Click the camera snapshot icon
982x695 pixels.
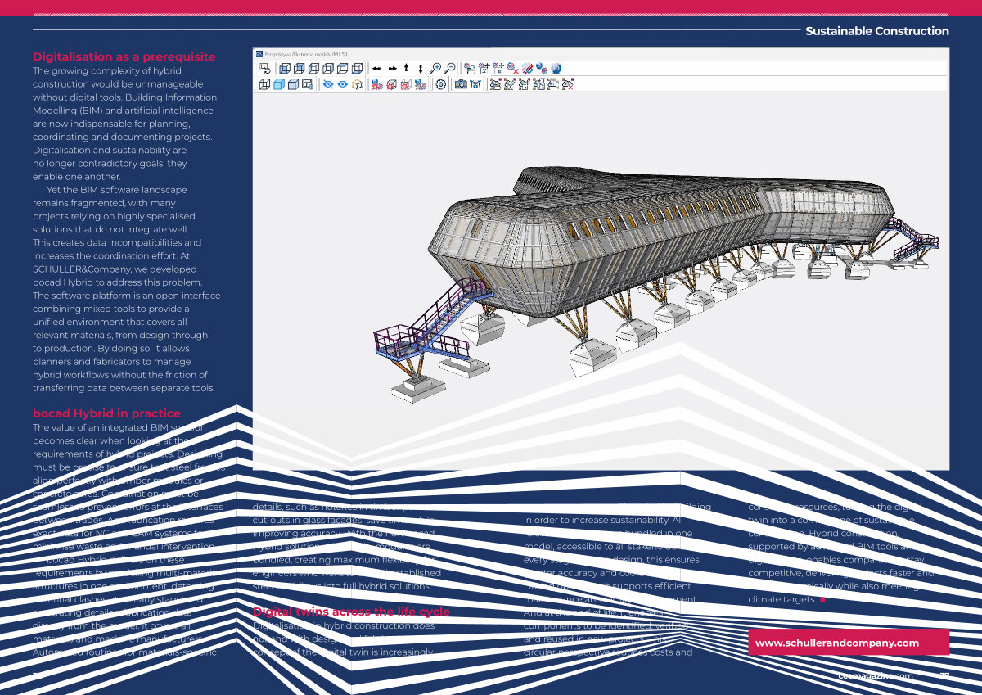click(x=461, y=84)
